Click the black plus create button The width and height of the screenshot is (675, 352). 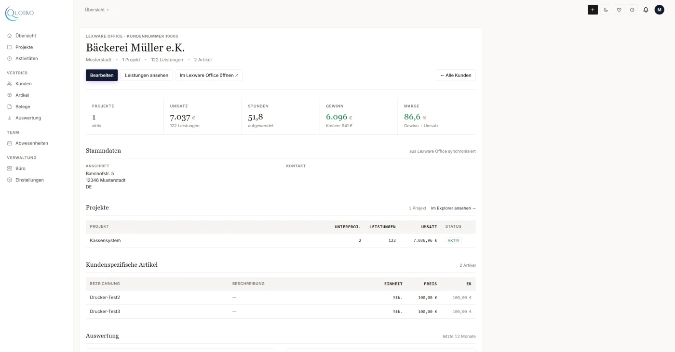point(593,10)
